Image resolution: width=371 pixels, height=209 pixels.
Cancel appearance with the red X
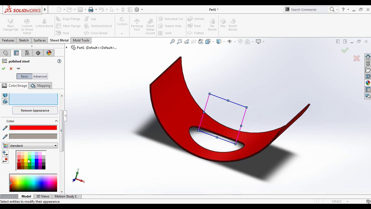coord(11,69)
